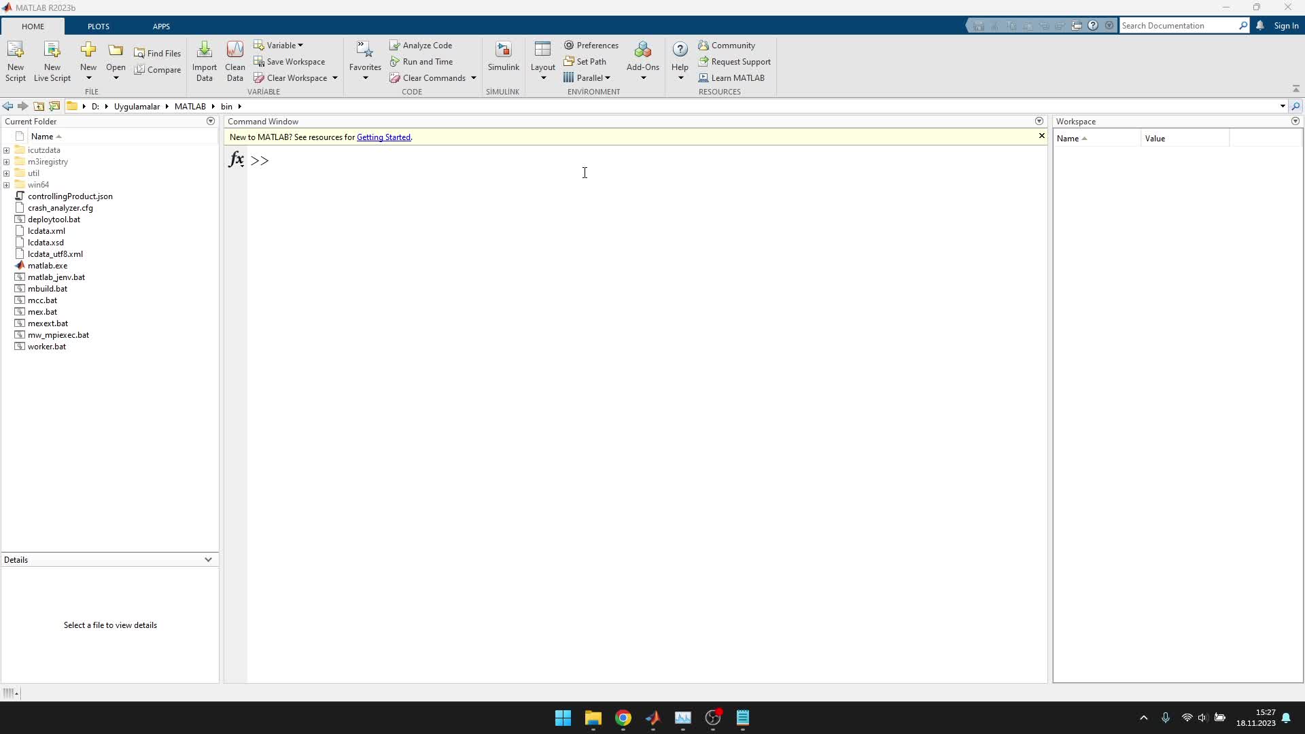This screenshot has height=734, width=1305.
Task: Create a New Live Script
Action: (x=52, y=60)
